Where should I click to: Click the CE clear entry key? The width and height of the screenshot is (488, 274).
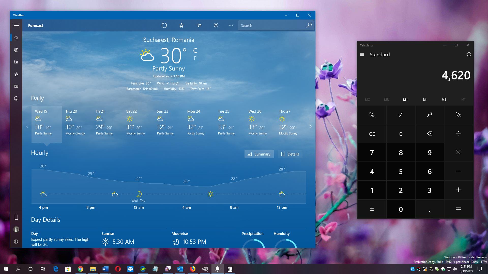372,134
